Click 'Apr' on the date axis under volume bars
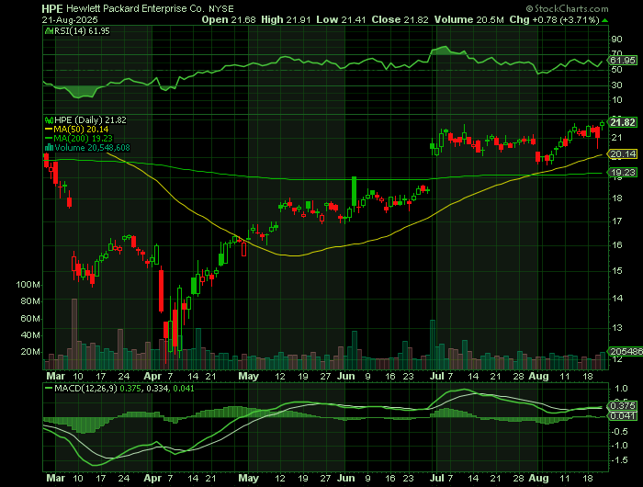643x487 pixels. pyautogui.click(x=153, y=376)
